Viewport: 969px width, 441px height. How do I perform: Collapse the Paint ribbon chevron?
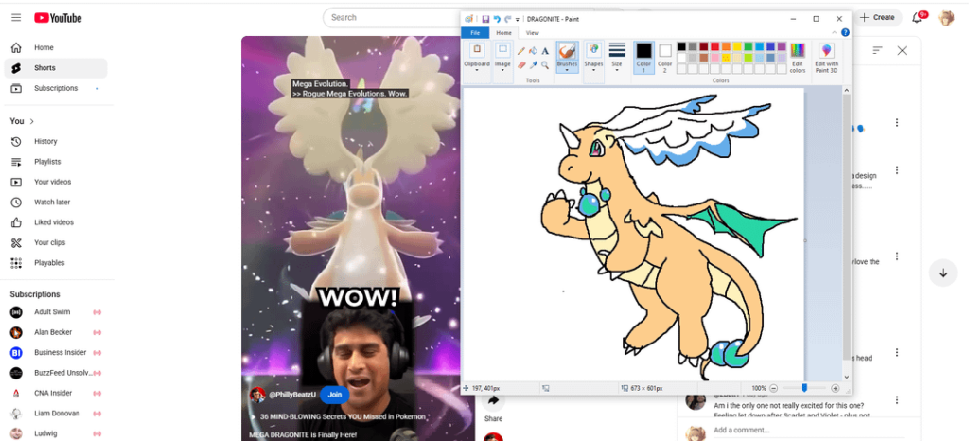tap(835, 33)
